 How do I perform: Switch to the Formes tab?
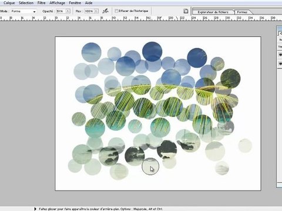(242, 12)
